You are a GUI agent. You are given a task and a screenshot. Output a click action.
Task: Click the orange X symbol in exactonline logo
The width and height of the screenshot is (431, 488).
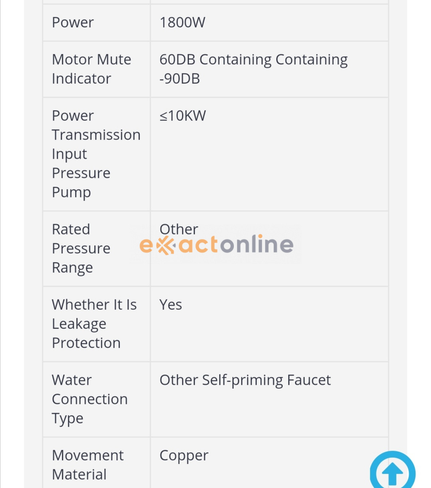pos(166,245)
